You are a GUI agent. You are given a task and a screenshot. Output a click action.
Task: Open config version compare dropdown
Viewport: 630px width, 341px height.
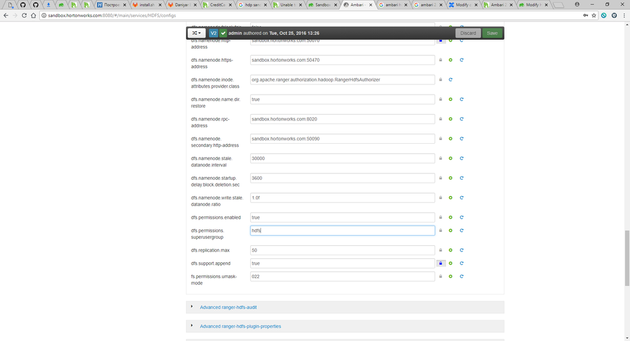coord(197,33)
